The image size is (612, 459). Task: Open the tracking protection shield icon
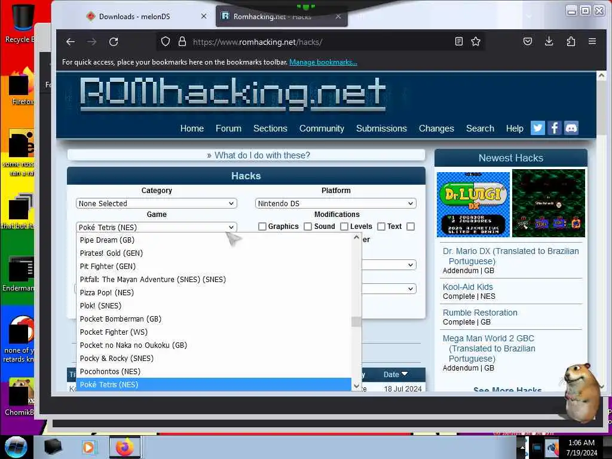(166, 42)
